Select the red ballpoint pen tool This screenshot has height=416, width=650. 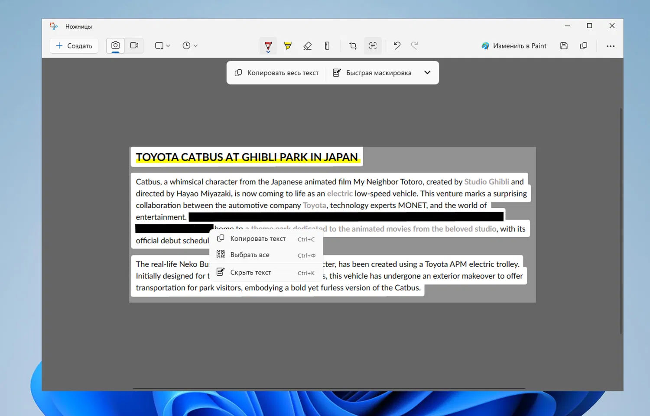tap(268, 45)
